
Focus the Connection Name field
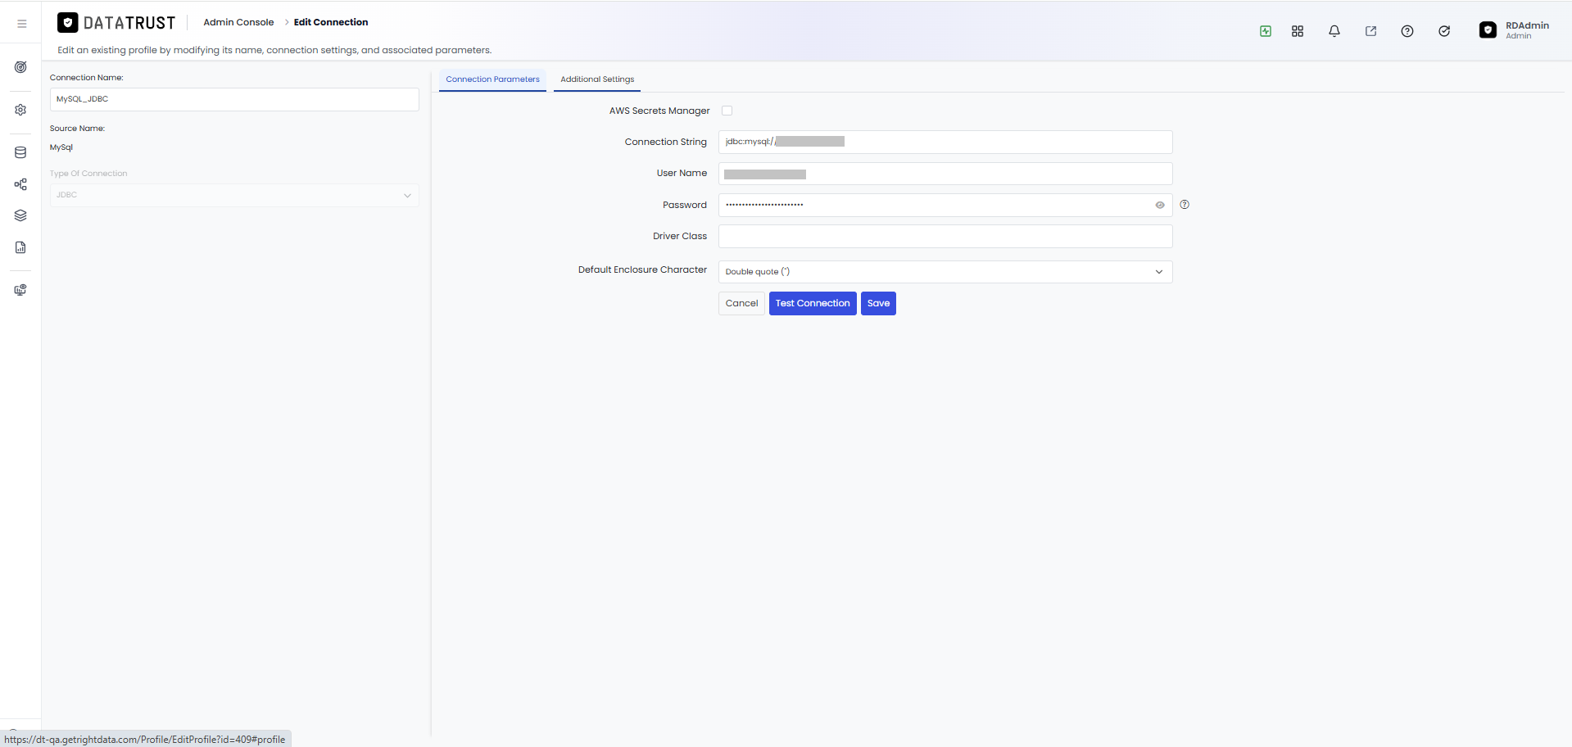(x=234, y=99)
